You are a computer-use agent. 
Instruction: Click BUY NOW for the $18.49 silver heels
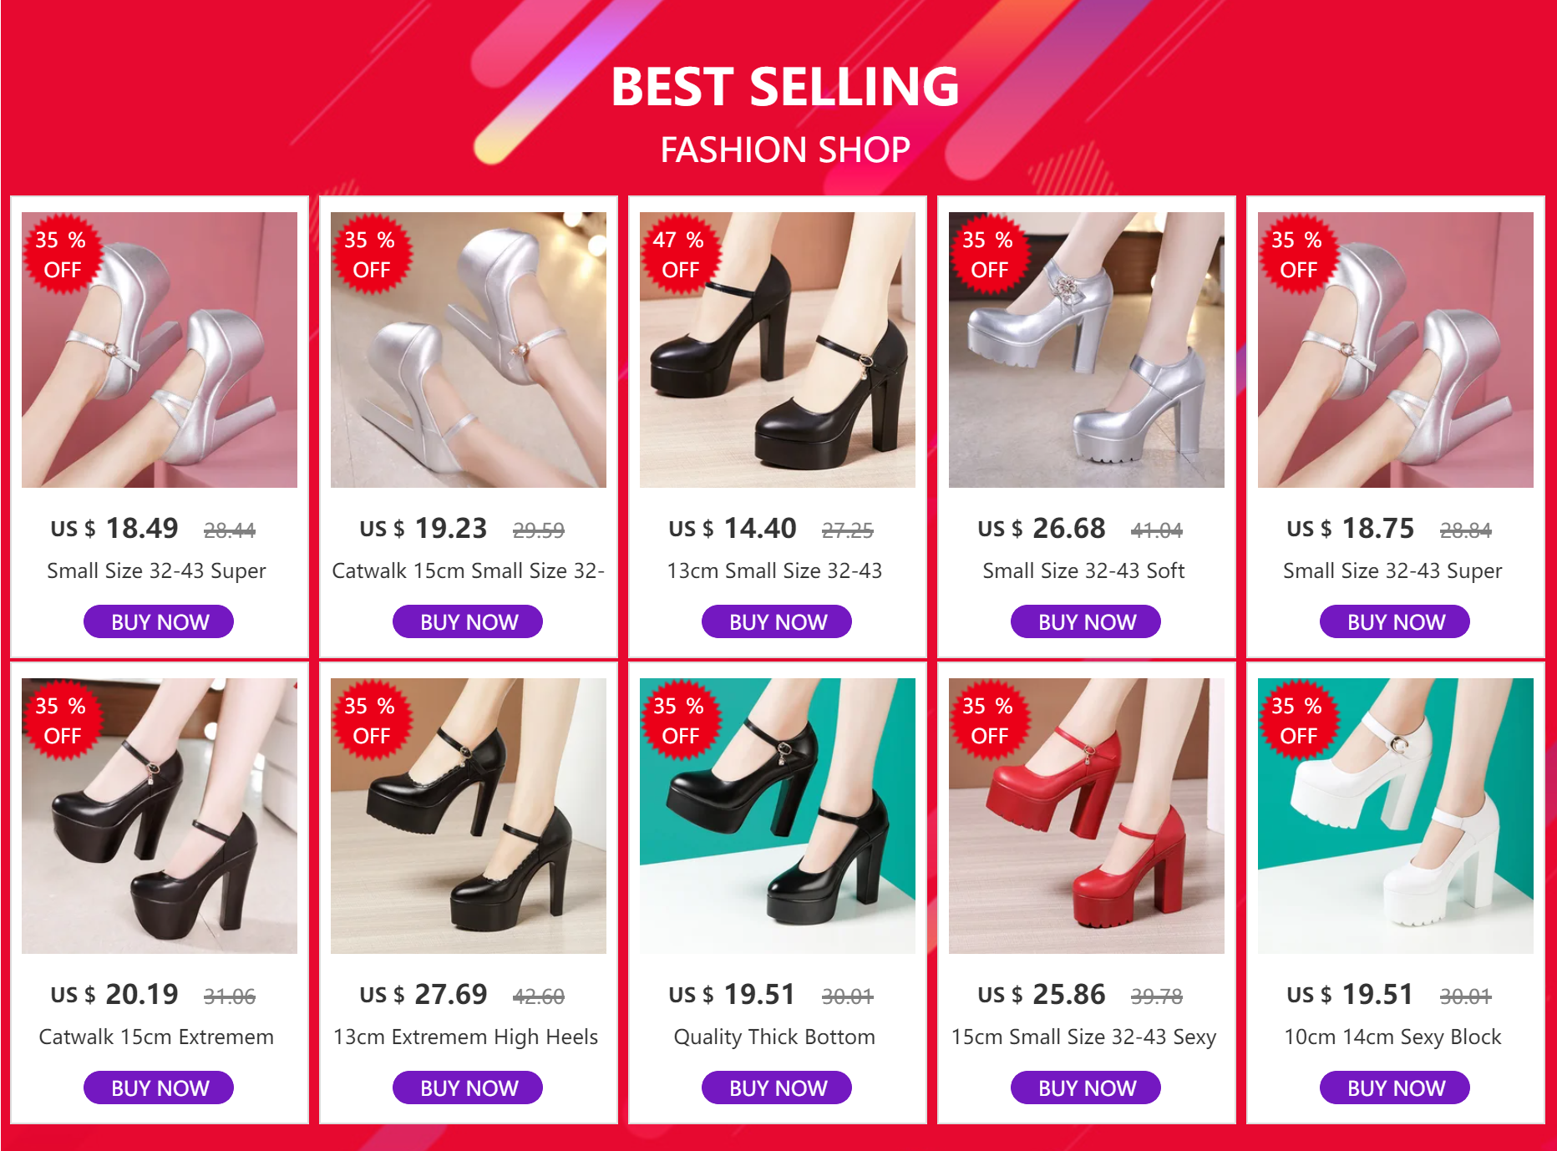click(x=159, y=621)
